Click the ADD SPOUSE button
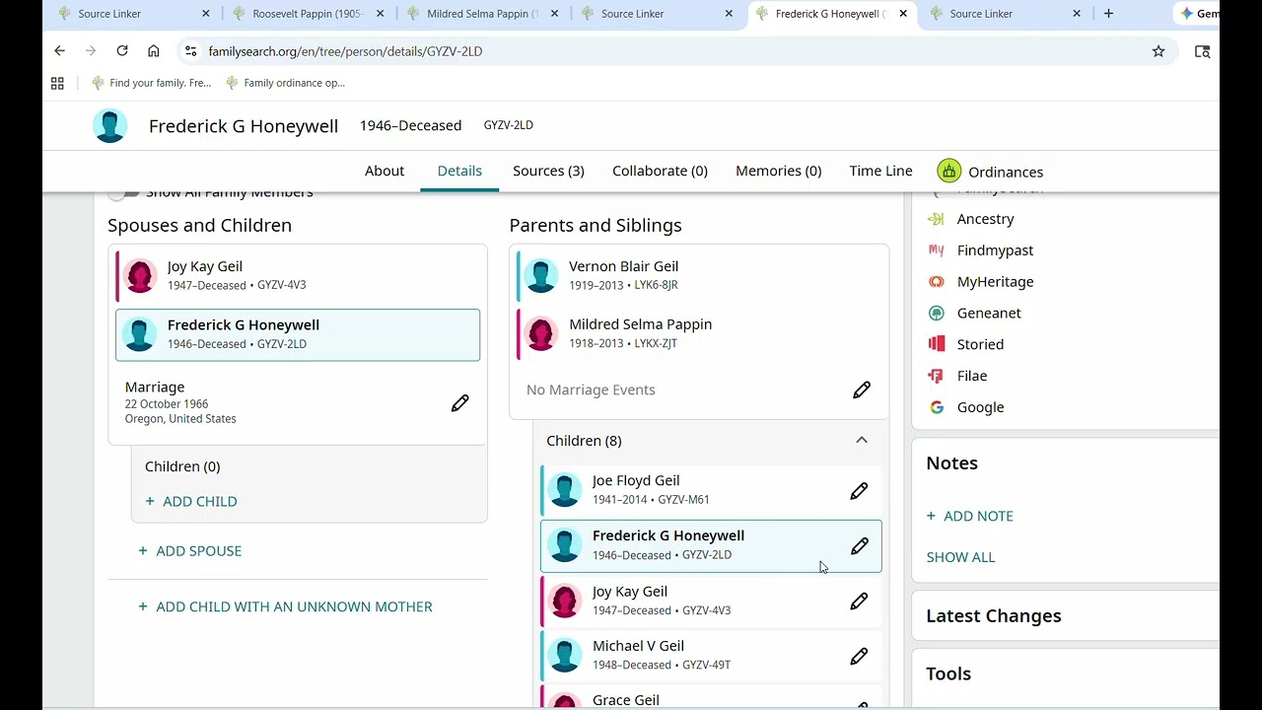The width and height of the screenshot is (1262, 710). coord(190,551)
